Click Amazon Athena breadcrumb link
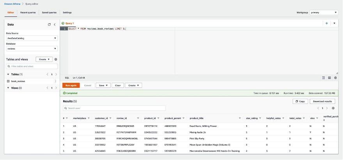This screenshot has width=343, height=160. point(12,4)
